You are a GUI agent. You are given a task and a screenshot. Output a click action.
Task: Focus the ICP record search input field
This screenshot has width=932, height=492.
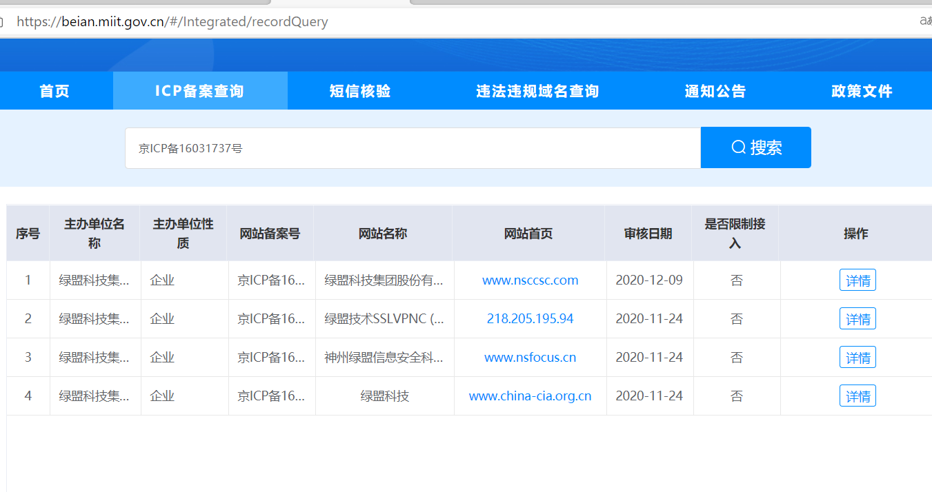(x=413, y=148)
